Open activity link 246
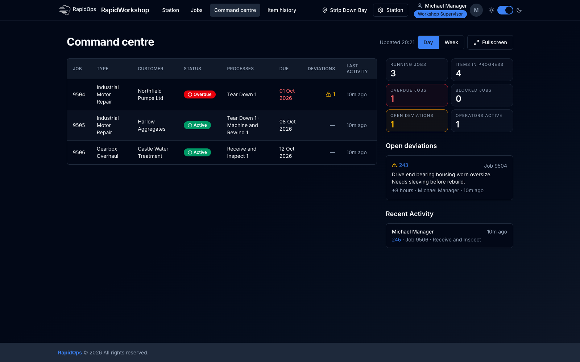580x362 pixels. point(396,240)
